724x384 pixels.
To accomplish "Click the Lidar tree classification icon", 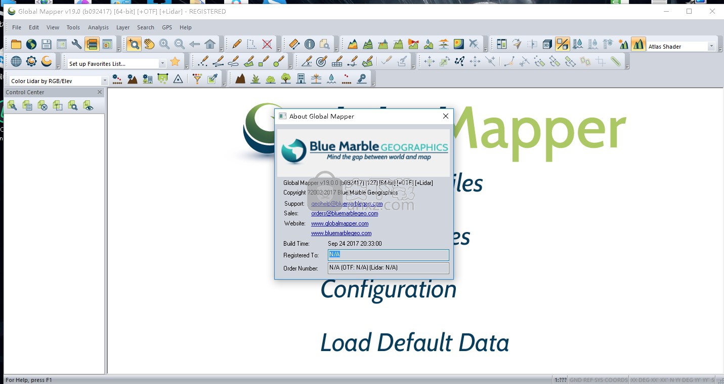I will [x=286, y=79].
